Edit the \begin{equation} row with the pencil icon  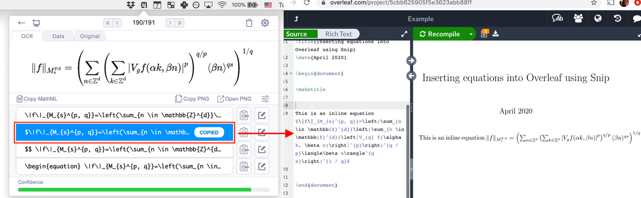coord(261,167)
